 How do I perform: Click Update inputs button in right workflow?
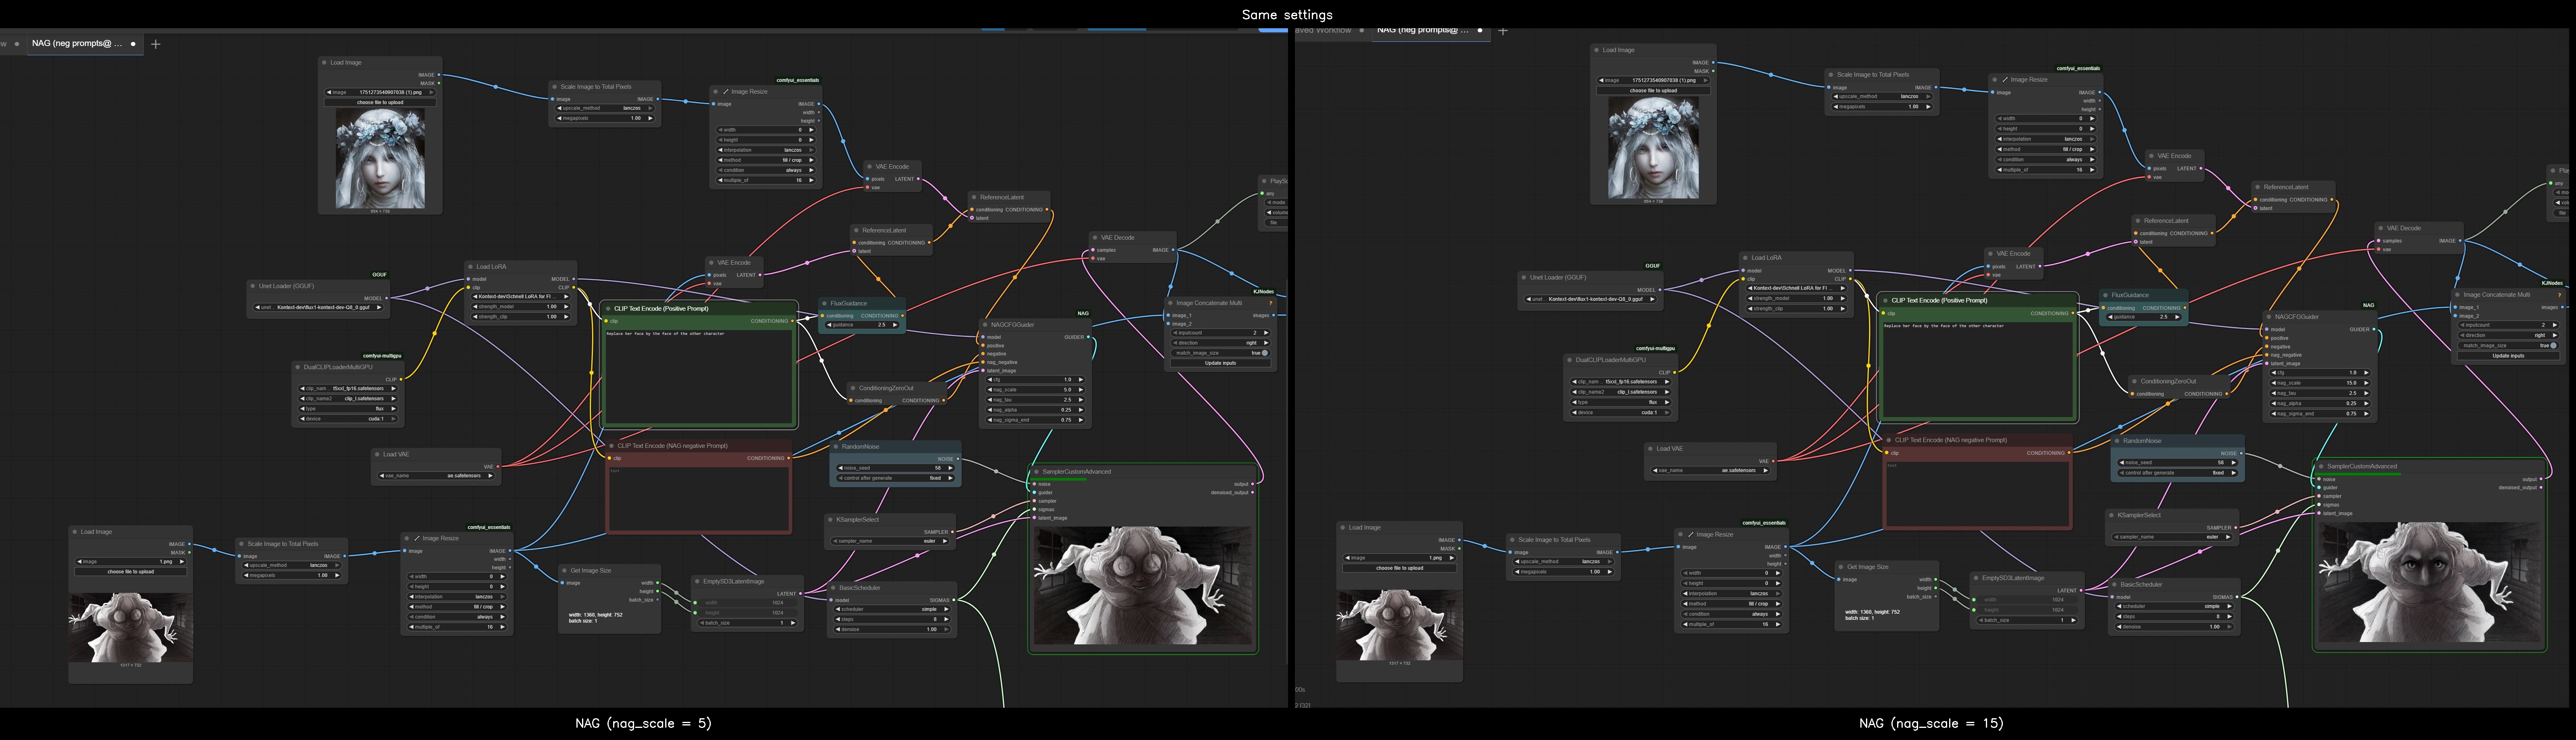point(2508,356)
